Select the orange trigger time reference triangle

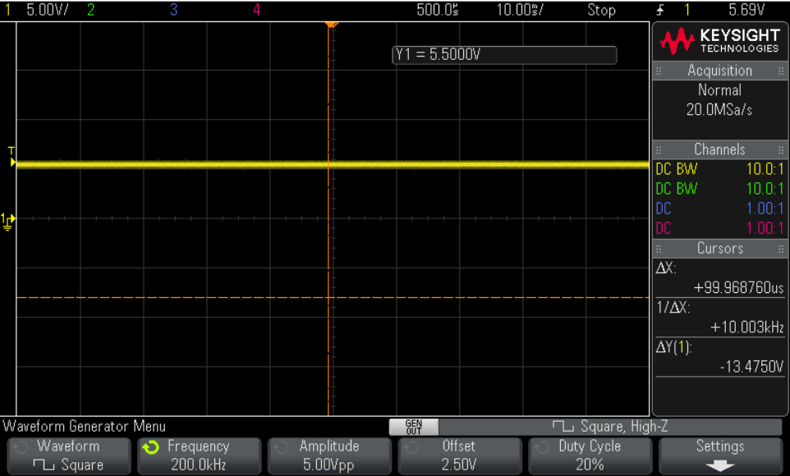330,25
